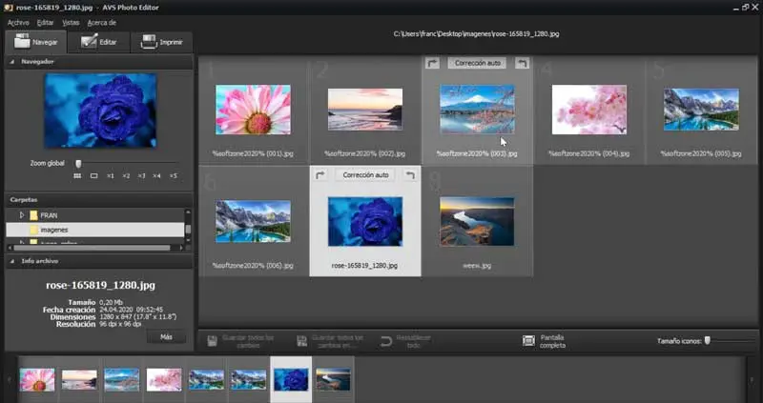The image size is (763, 403).
Task: Select %softzone2020% (003).jpg Mount Fuji thumbnail
Action: 477,110
